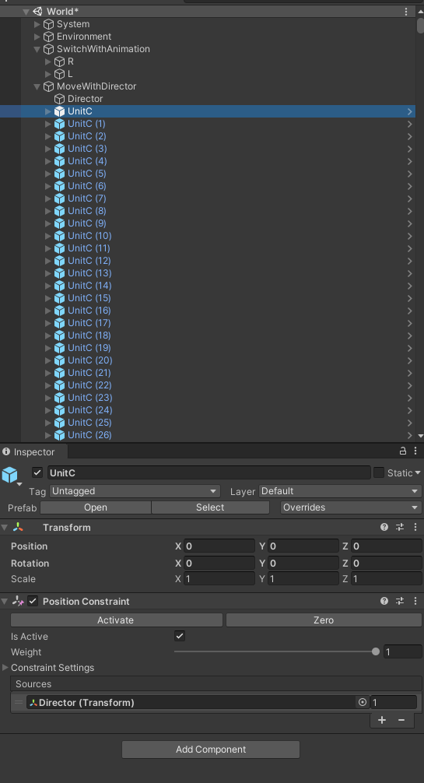Click the prefab Open button
The height and width of the screenshot is (783, 424).
[96, 507]
